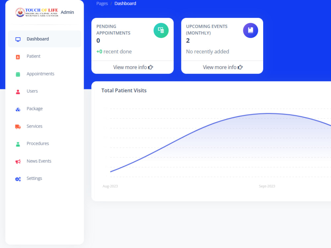Click the Dashboard breadcrumb text
The image size is (331, 248).
(125, 4)
